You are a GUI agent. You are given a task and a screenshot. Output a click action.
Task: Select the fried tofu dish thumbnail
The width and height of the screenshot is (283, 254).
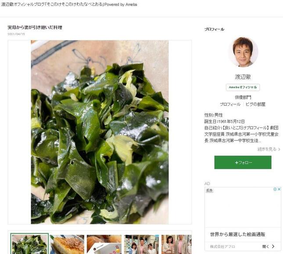coord(67,244)
